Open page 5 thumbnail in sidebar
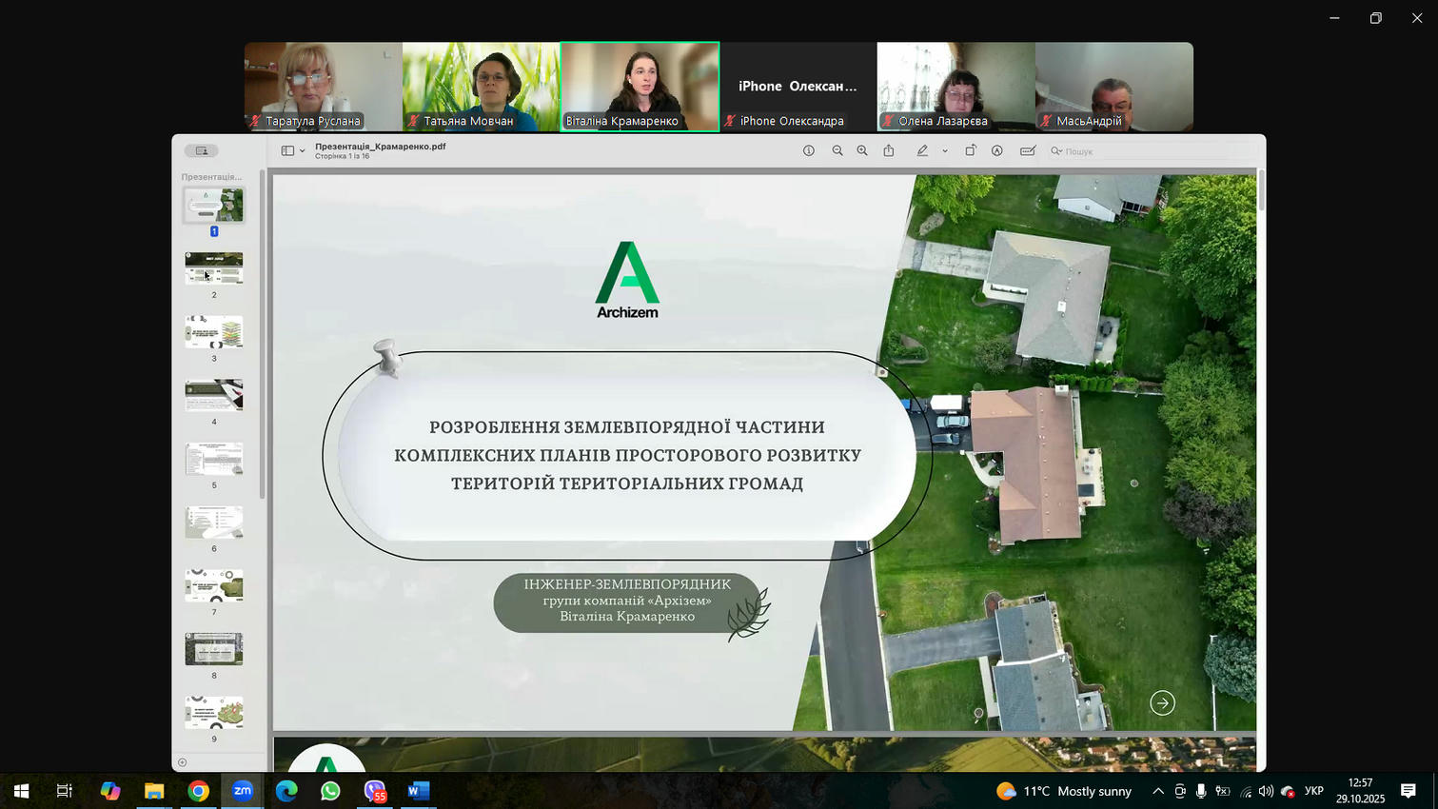Screen dimensions: 1438x809 [x=214, y=459]
